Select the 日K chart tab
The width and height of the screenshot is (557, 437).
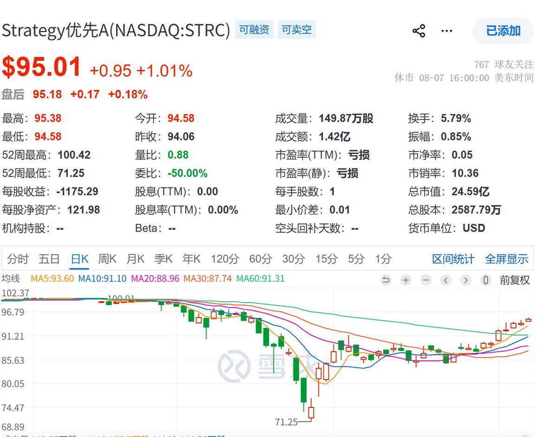[x=79, y=259]
